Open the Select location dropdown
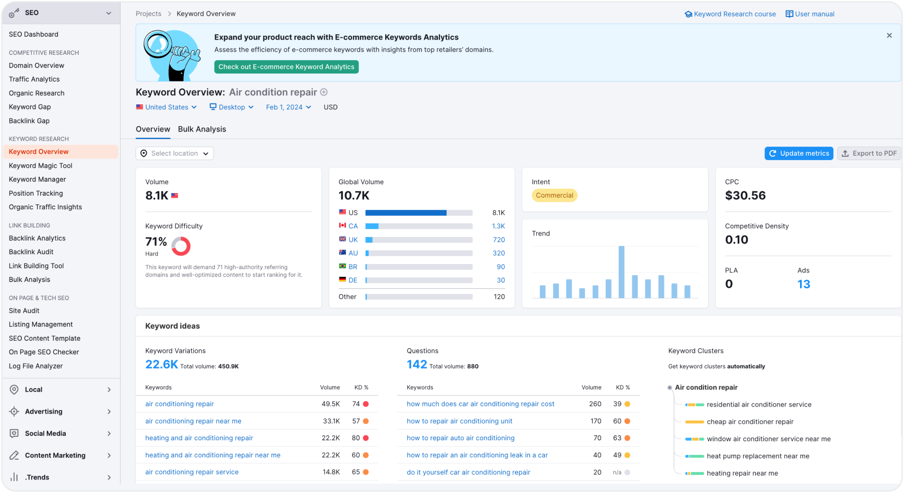 click(174, 153)
